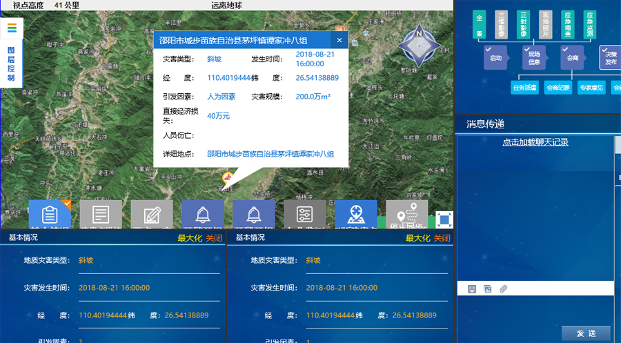621x343 pixels.
Task: Click the red hazard marker on map
Action: point(226,179)
